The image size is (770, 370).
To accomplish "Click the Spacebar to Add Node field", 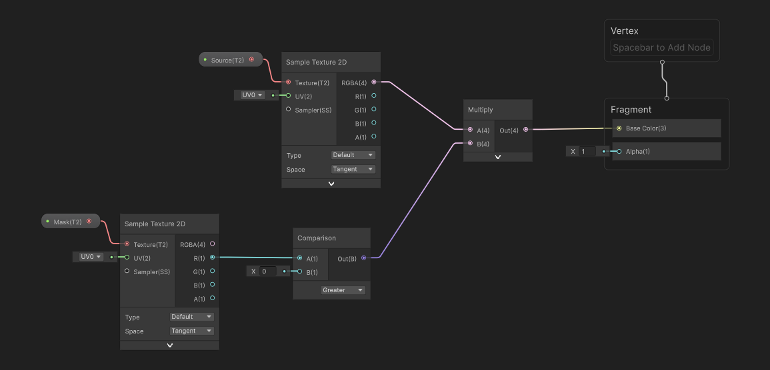I will 661,48.
